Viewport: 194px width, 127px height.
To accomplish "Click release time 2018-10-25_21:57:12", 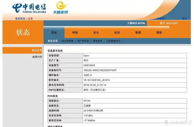I will coord(95,85).
